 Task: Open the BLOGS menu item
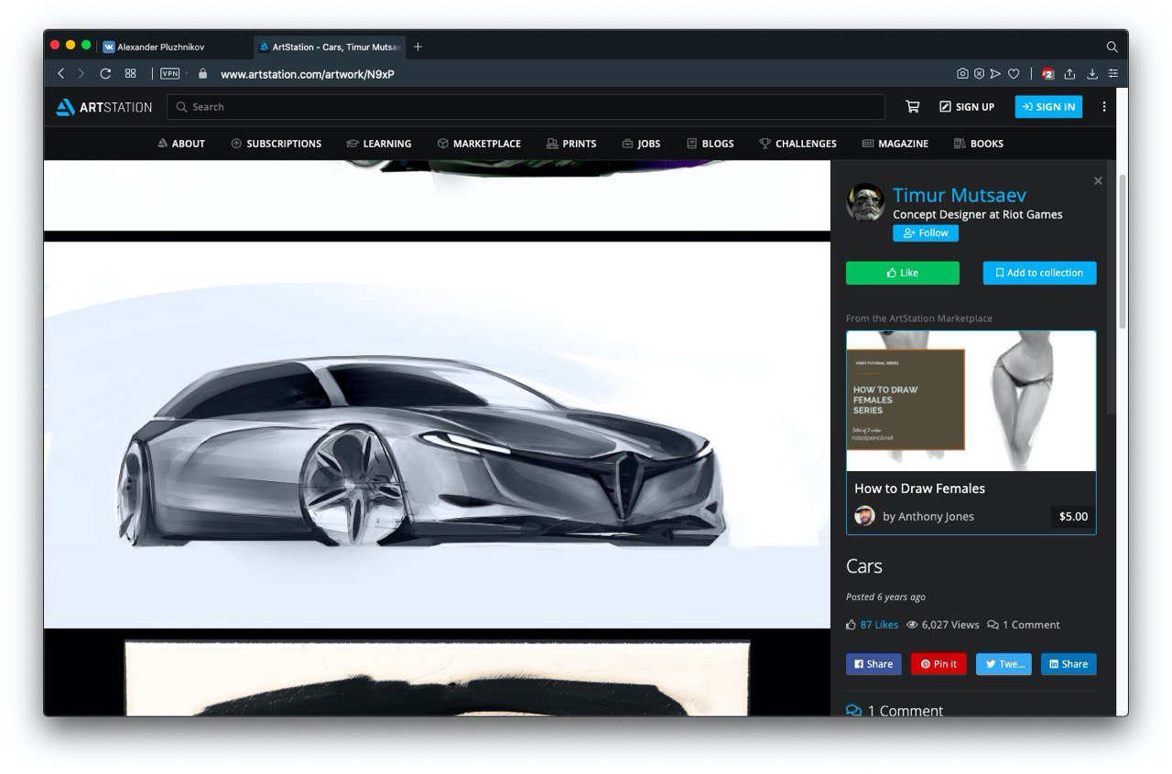(710, 144)
